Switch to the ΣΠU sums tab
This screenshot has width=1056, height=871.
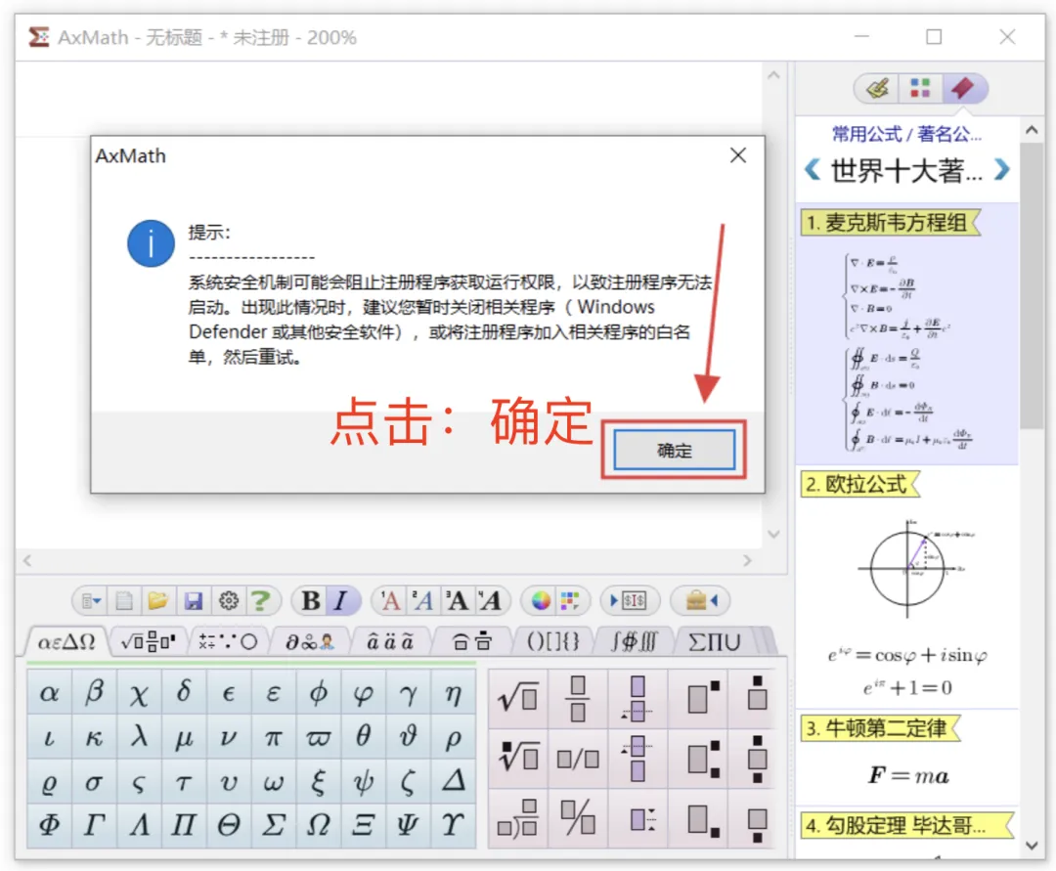(x=715, y=642)
